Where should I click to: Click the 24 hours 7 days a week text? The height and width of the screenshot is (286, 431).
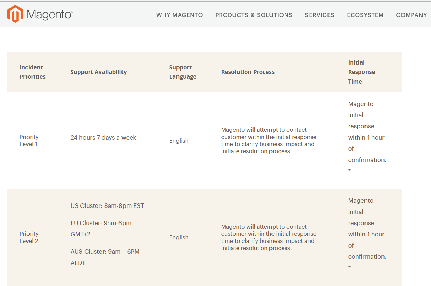click(x=103, y=138)
